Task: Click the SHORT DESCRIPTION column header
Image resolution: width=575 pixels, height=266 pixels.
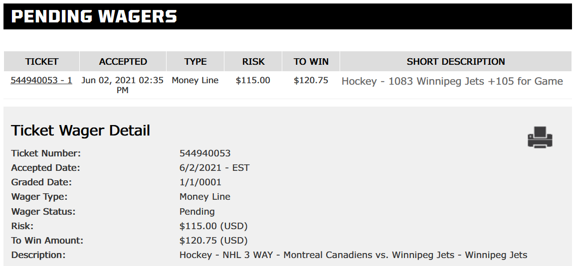Action: pyautogui.click(x=455, y=62)
